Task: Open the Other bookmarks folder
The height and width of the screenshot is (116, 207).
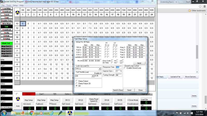Action: pyautogui.click(x=197, y=11)
